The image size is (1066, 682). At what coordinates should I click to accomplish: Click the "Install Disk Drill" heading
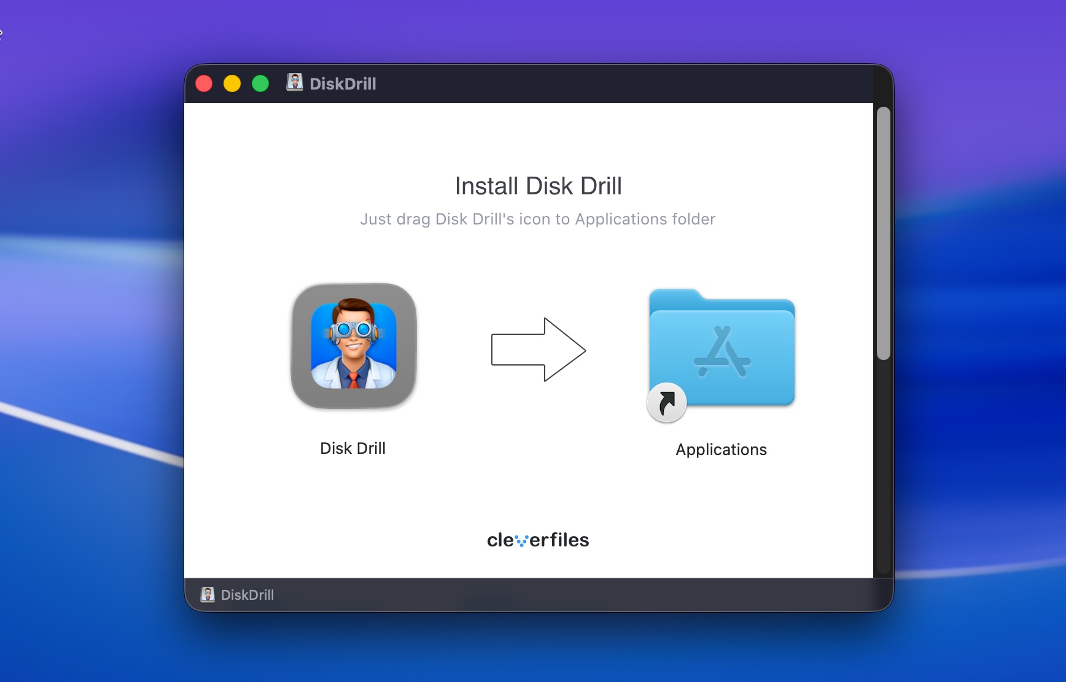tap(538, 186)
